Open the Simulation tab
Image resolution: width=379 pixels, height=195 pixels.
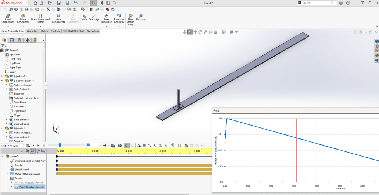(93, 31)
